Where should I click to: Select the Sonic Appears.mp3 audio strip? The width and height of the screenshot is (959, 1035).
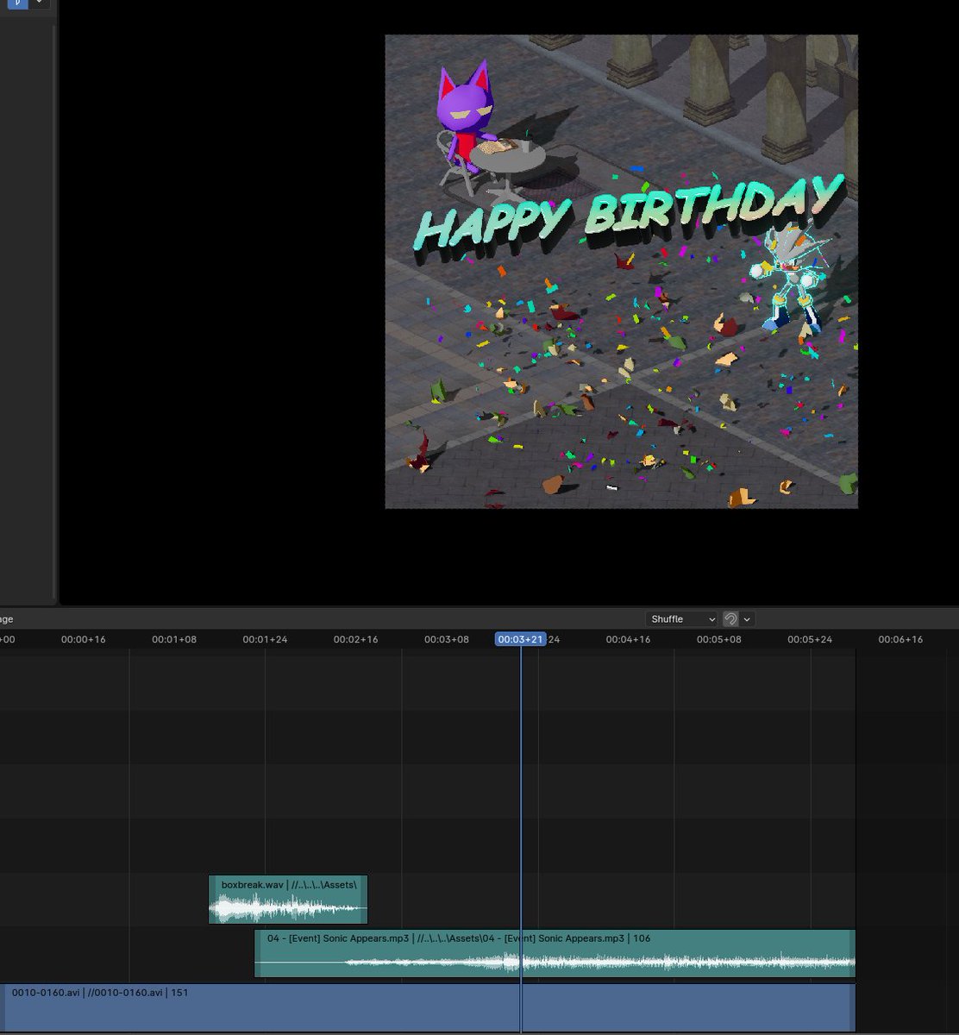[555, 953]
